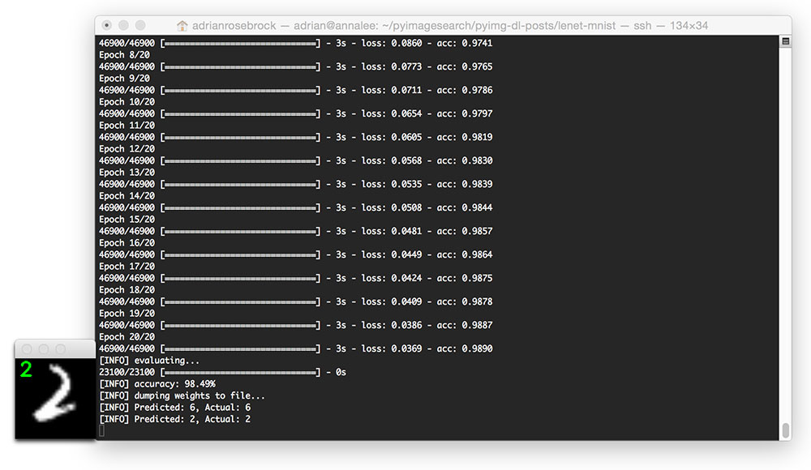
Task: Click the terminal vertical scrollbar thumb
Action: [x=785, y=430]
